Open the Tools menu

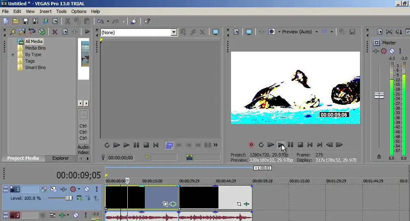[x=61, y=11]
